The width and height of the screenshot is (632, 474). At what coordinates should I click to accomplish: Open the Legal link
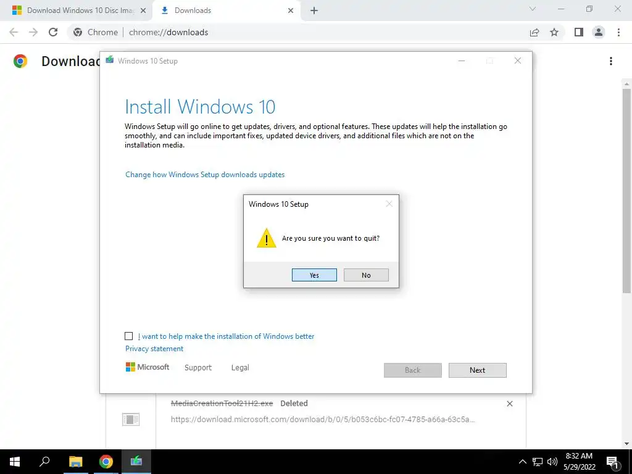[240, 368]
